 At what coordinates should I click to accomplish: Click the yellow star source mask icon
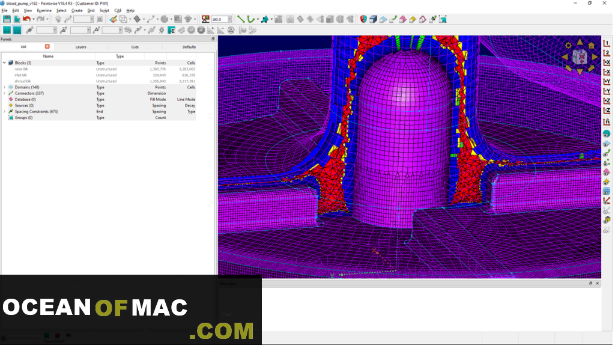coord(413,19)
